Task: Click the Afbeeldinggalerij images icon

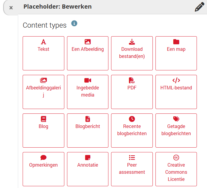Action: [x=43, y=80]
